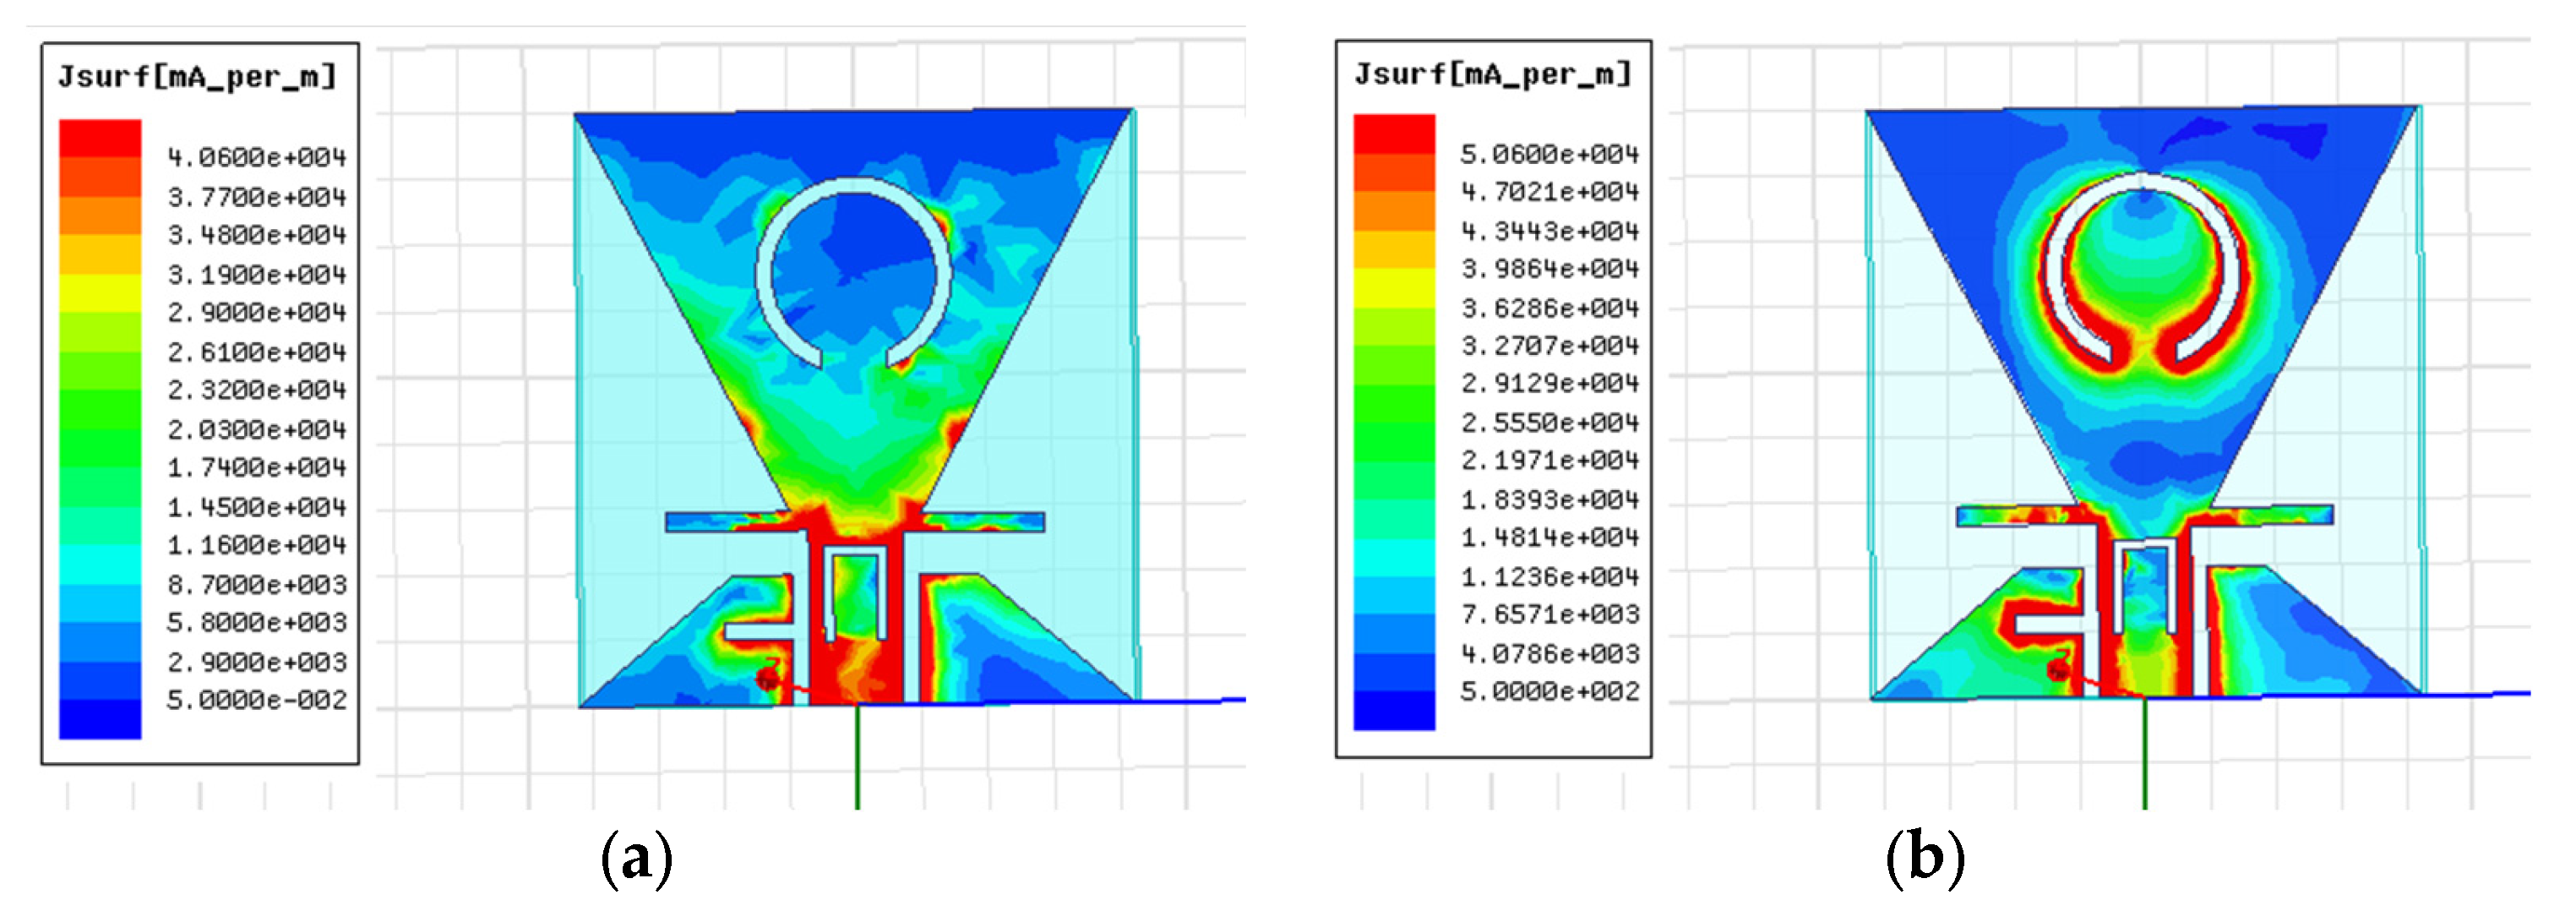Pick the red swatch beside 5.0600e+004
2576x922 pixels.
click(1394, 135)
